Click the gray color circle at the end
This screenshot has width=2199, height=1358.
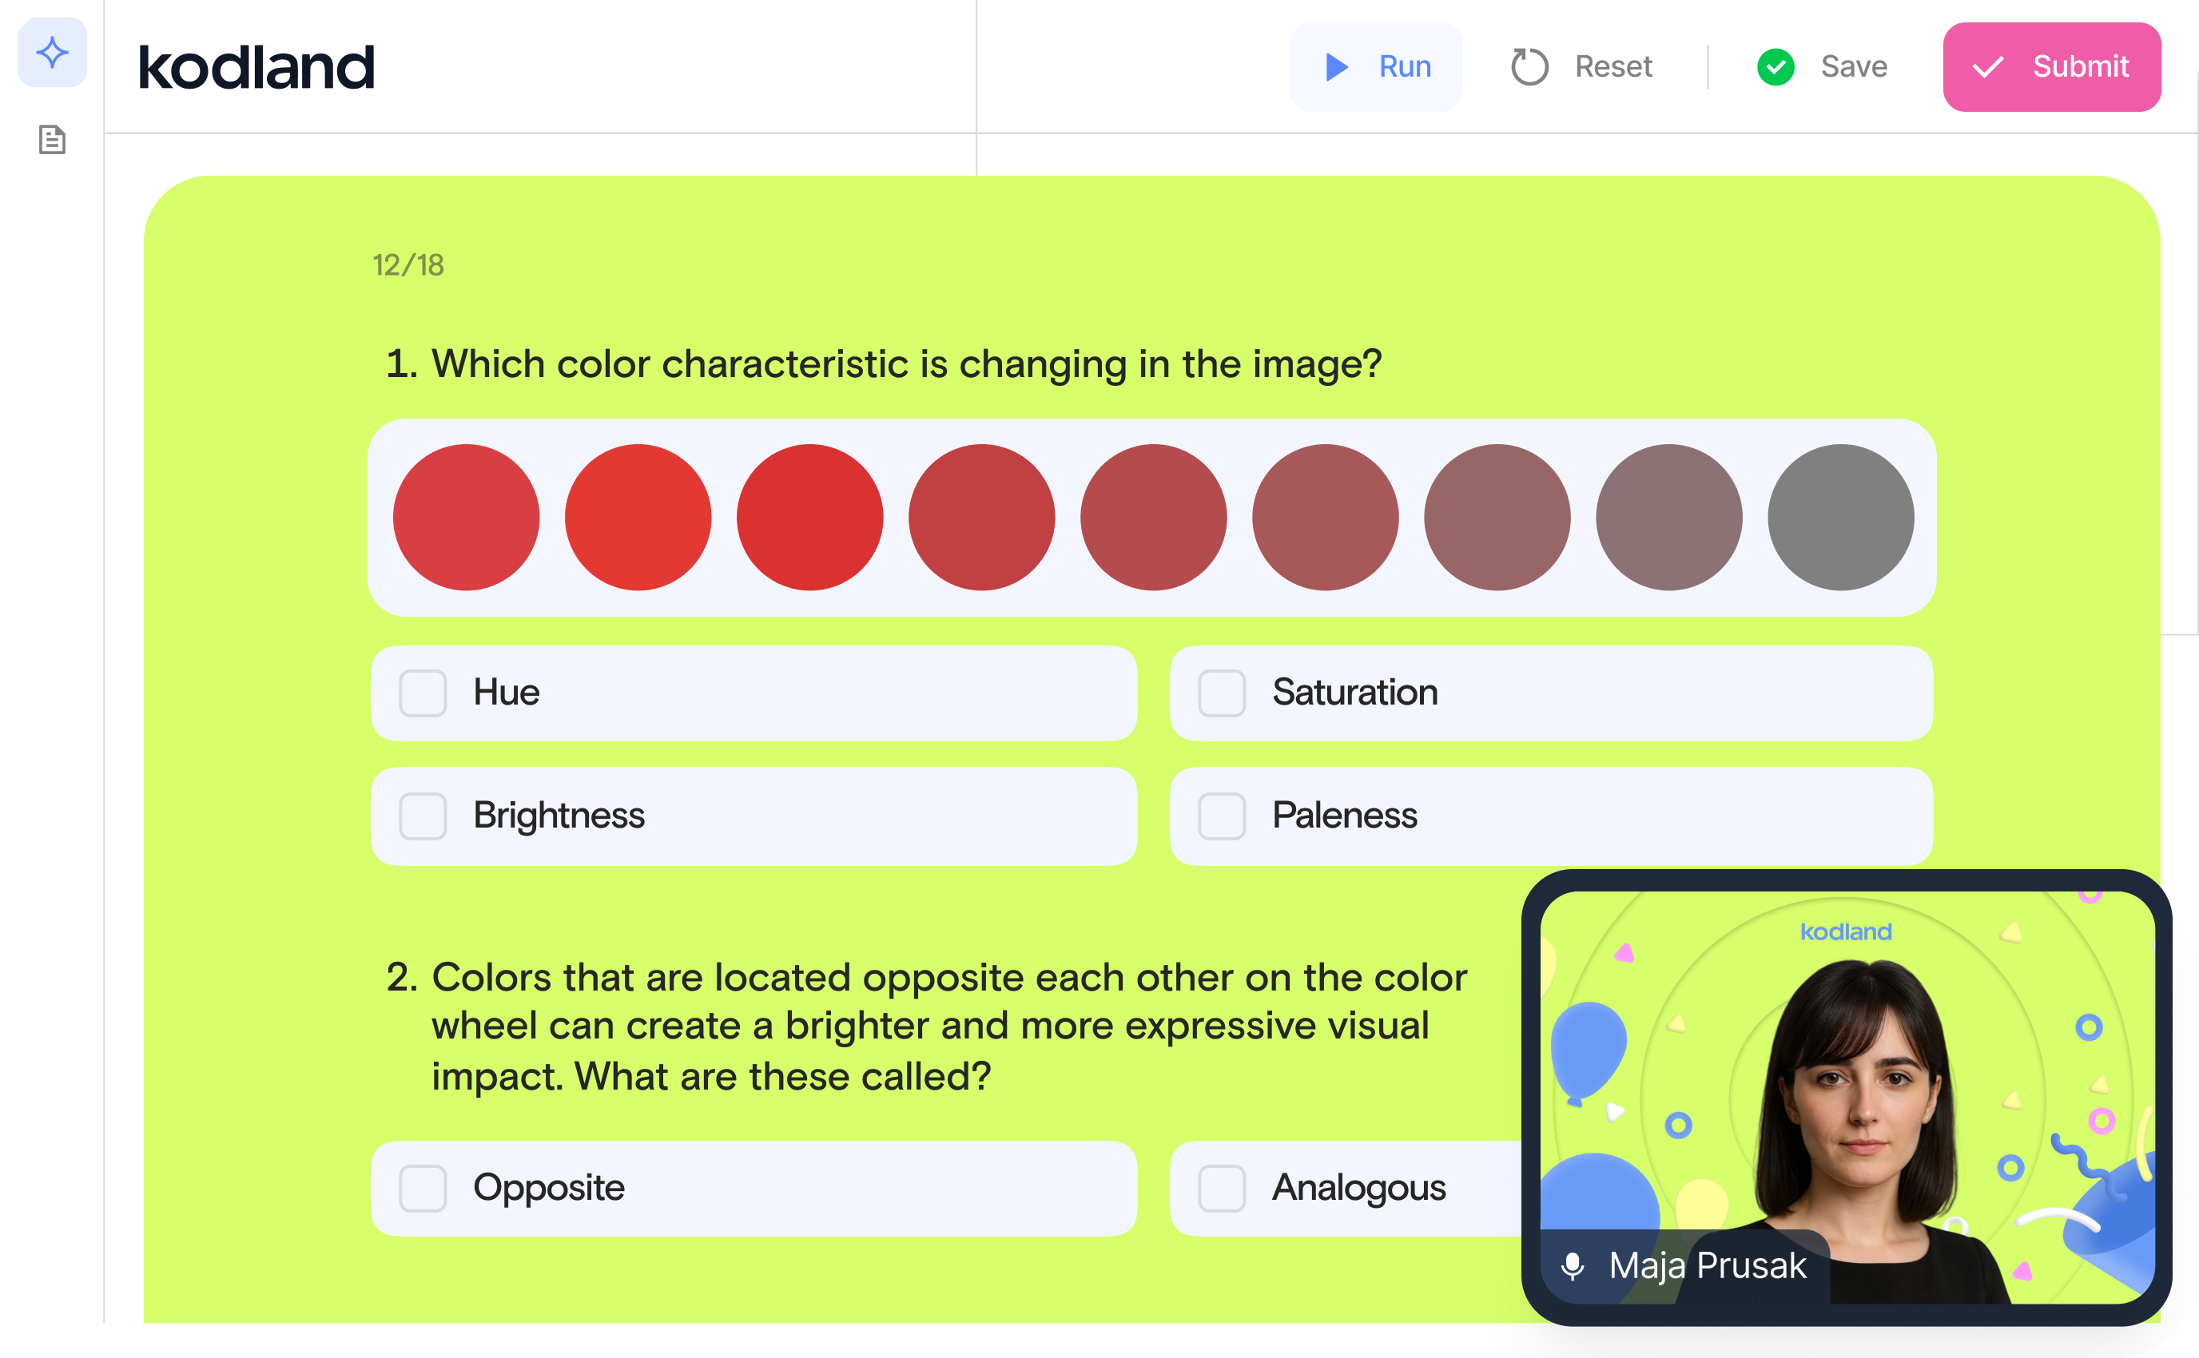click(x=1840, y=518)
